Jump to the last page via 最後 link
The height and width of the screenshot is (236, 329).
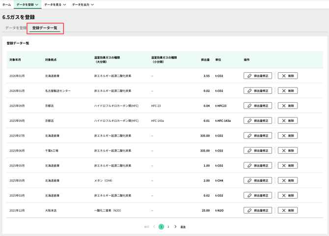click(x=183, y=227)
